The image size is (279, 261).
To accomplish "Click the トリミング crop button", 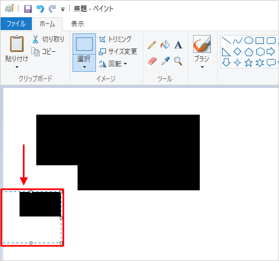I will (x=115, y=40).
